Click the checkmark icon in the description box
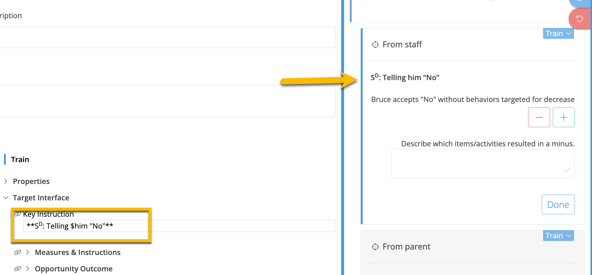Screen dimensions: 592x275 coord(566,170)
